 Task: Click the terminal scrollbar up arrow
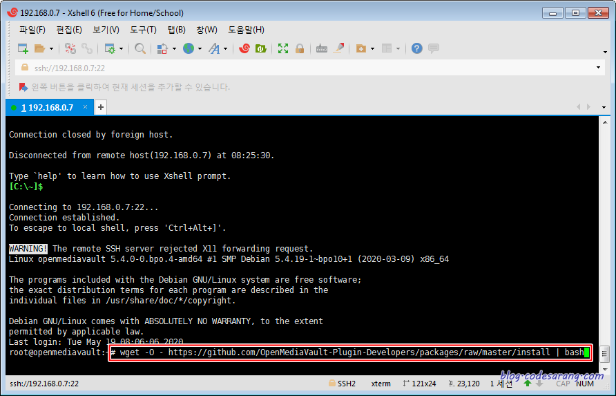(x=605, y=123)
